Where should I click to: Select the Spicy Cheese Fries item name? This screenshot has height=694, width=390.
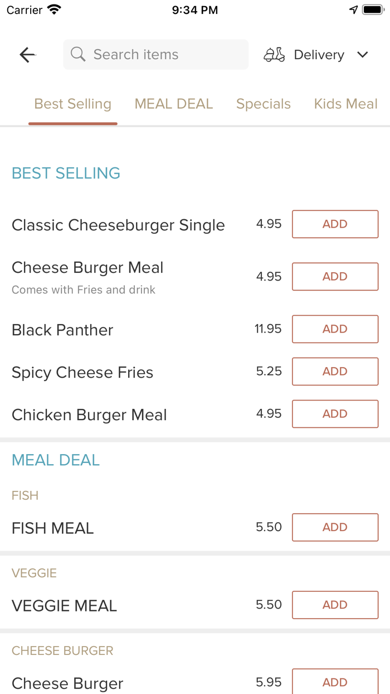click(x=82, y=372)
